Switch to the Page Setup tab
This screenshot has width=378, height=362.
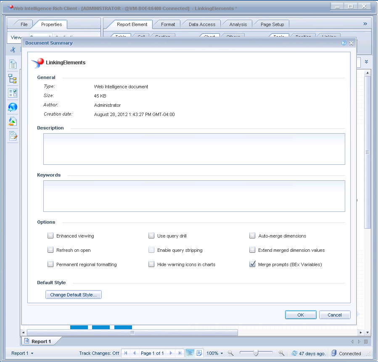[x=272, y=24]
